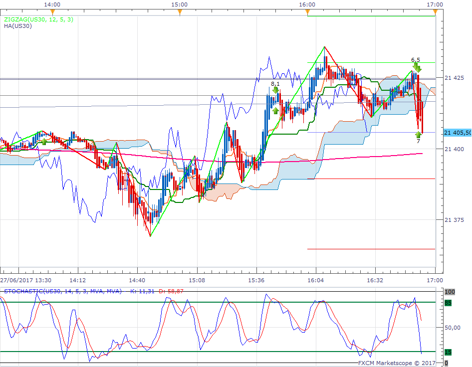Click the green up arrow near the 14:00 candles

pyautogui.click(x=44, y=142)
